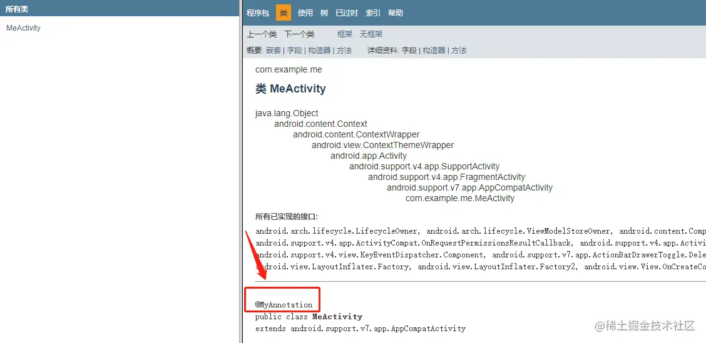Click the public class MeActivity declaration

tap(309, 317)
